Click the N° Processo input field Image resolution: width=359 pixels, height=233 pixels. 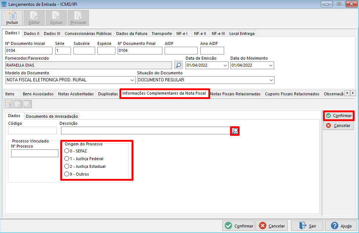point(35,153)
